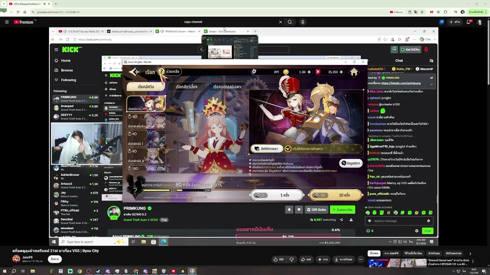The image size is (490, 275).
Task: Share the PRIMKUNG stream
Action: point(341,220)
